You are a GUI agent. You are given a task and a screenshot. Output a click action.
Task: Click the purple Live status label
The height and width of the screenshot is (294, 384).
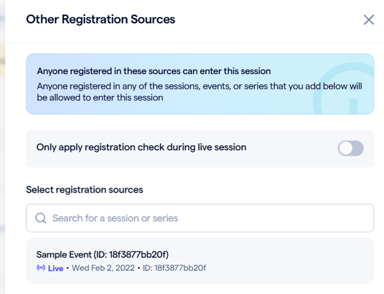click(56, 268)
